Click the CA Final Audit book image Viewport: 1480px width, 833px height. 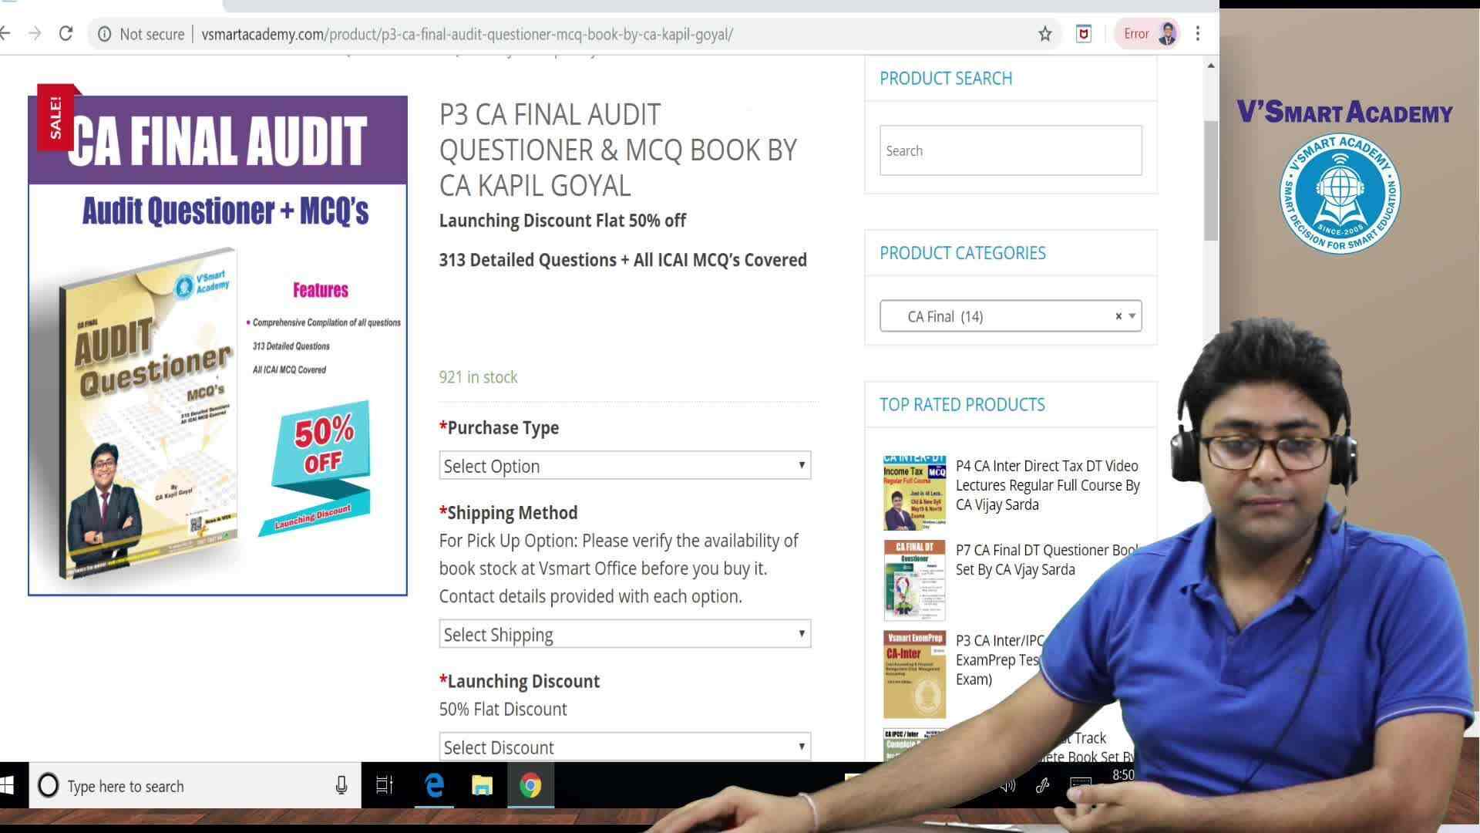[217, 346]
